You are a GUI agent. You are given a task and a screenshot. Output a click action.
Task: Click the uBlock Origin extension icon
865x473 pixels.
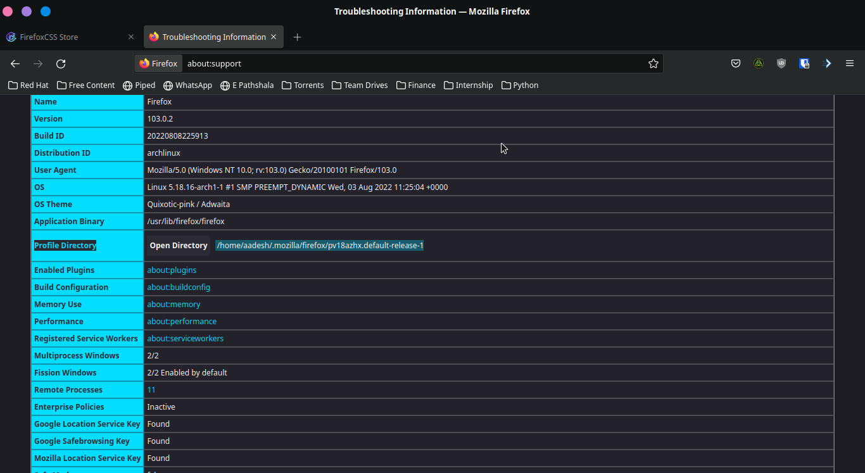coord(781,63)
